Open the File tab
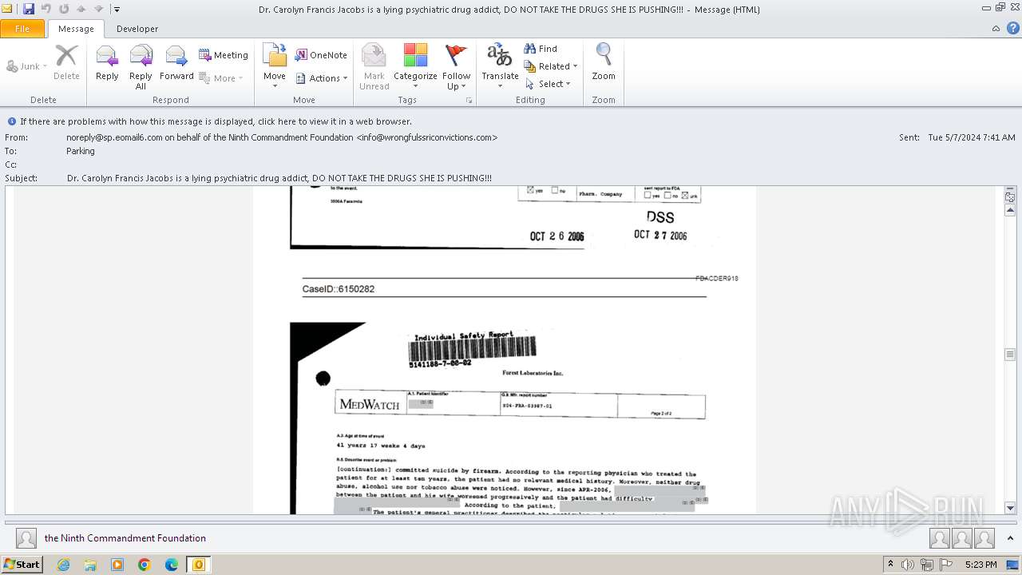Image resolution: width=1022 pixels, height=575 pixels. [22, 29]
